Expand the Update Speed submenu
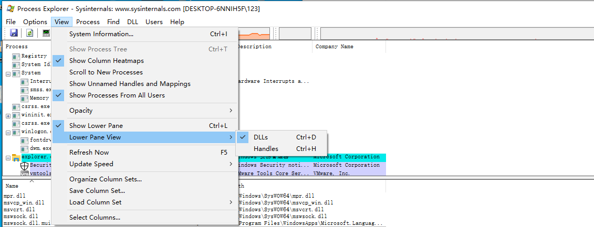 tap(145, 164)
